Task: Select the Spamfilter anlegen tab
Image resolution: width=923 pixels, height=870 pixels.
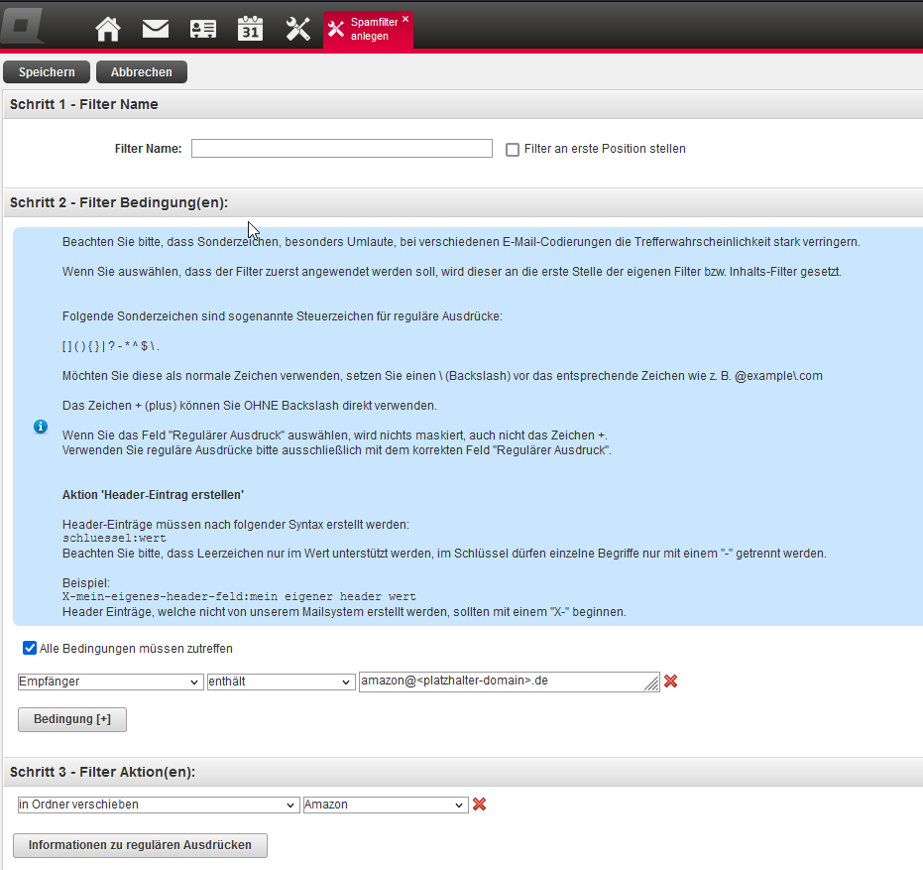Action: point(368,29)
